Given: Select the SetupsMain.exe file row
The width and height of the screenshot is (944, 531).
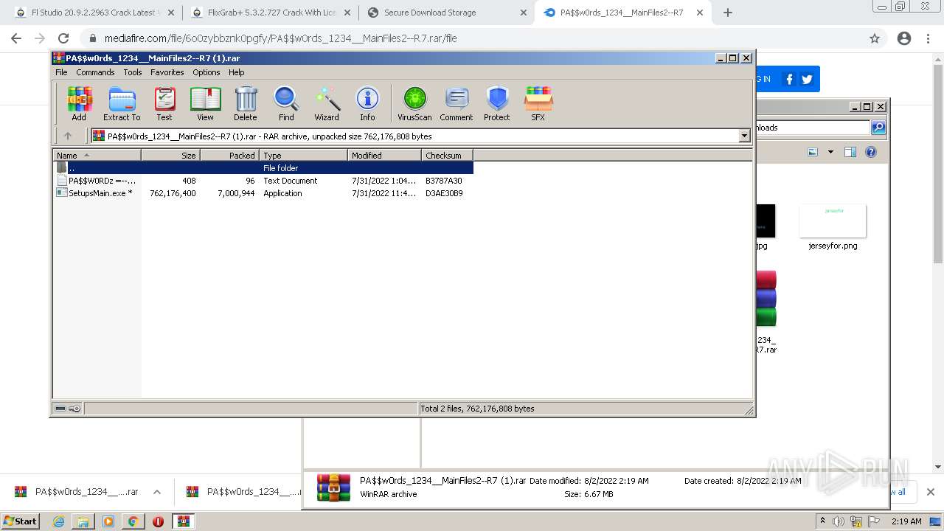Looking at the screenshot, I should [x=263, y=193].
